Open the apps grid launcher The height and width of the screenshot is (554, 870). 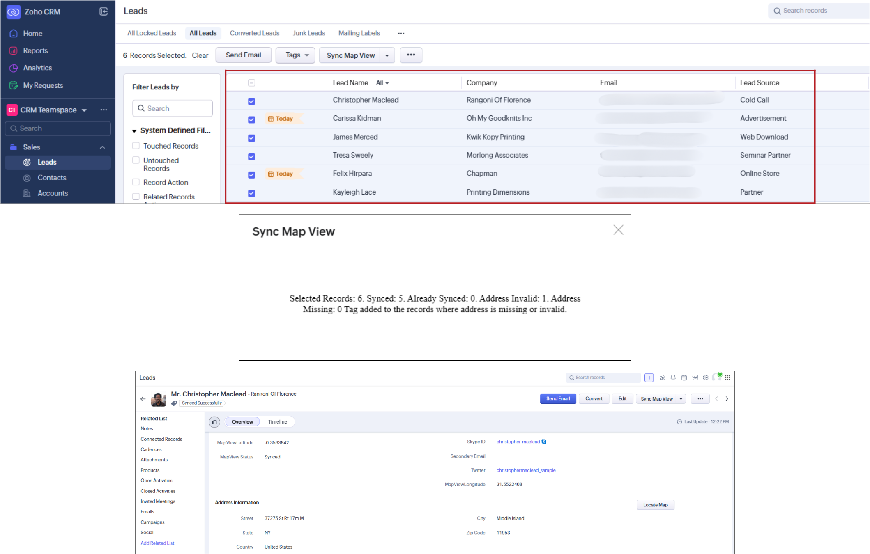(727, 378)
